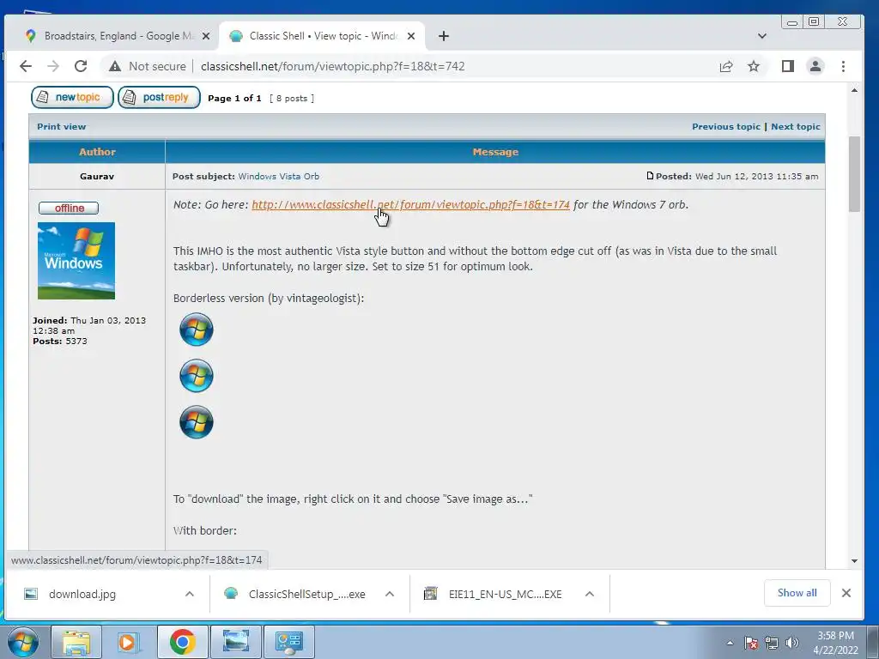Image resolution: width=879 pixels, height=659 pixels.
Task: Expand the tab search chevron
Action: click(x=762, y=36)
